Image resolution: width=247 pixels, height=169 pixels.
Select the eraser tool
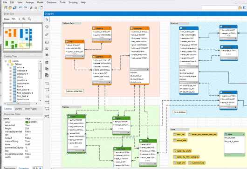click(47, 34)
